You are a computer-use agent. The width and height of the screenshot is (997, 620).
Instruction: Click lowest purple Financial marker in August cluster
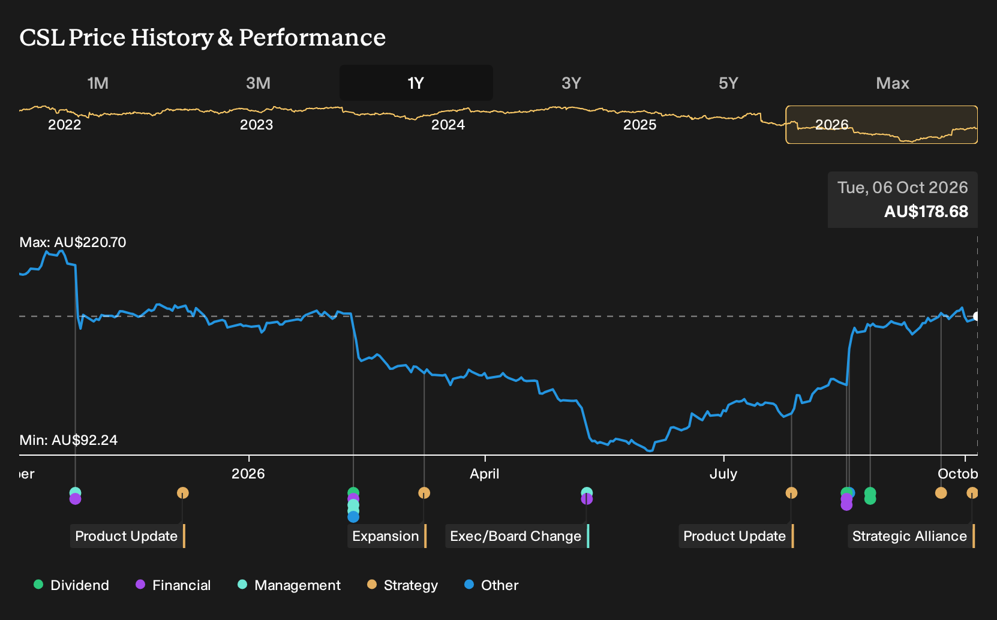[x=846, y=505]
